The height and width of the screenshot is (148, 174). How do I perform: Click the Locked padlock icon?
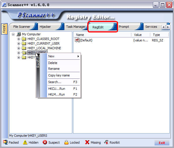coord(66,142)
